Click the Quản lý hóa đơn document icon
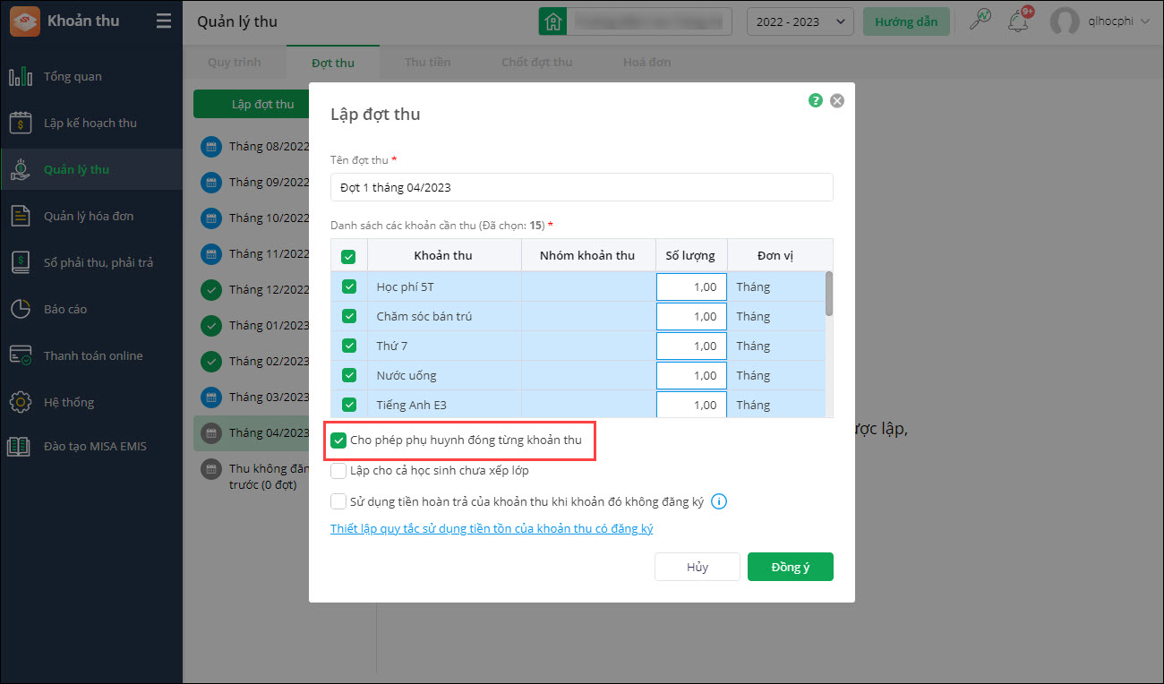The width and height of the screenshot is (1164, 684). [21, 216]
